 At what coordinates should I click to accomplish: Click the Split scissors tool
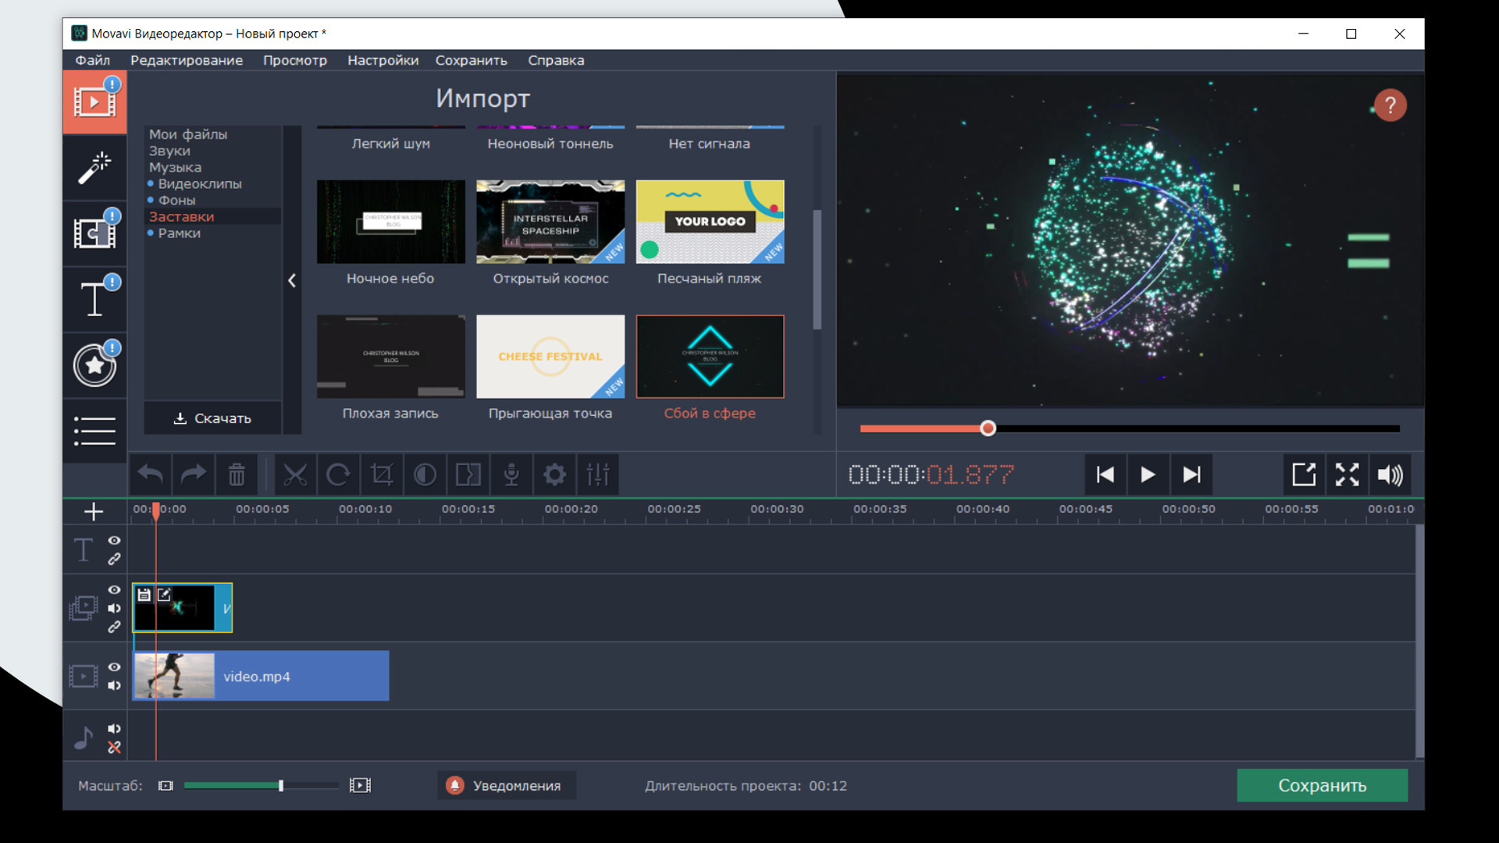point(295,475)
